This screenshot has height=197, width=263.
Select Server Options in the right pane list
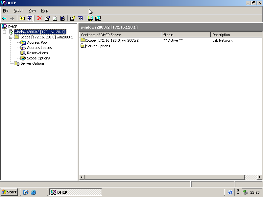tap(98, 46)
